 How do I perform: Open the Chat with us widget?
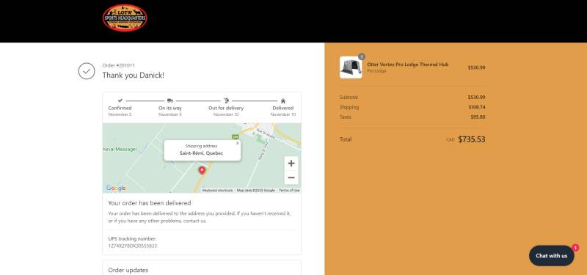(x=552, y=256)
